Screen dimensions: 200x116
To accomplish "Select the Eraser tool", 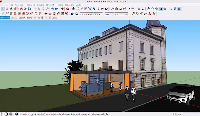I will tap(16, 9).
